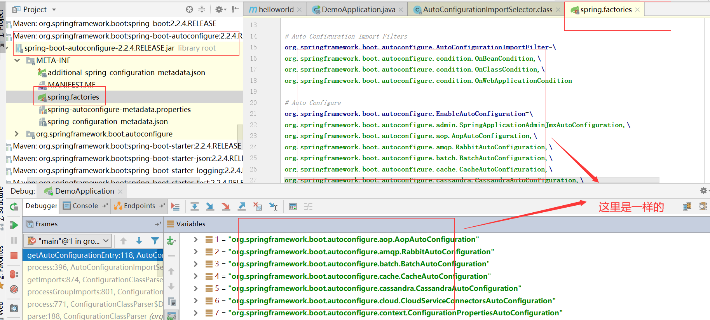
Task: Expand variable 5 CassandraAutoConfiguration
Action: (x=196, y=289)
